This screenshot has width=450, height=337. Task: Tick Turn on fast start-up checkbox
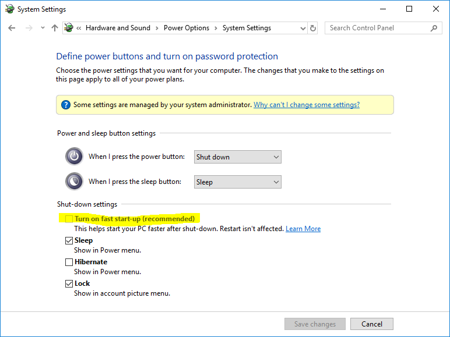coord(69,219)
